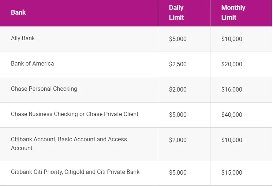Screen dimensions: 273x186
Task: Click Chase Personal Checking's $2,000 daily limit
Action: pos(178,89)
